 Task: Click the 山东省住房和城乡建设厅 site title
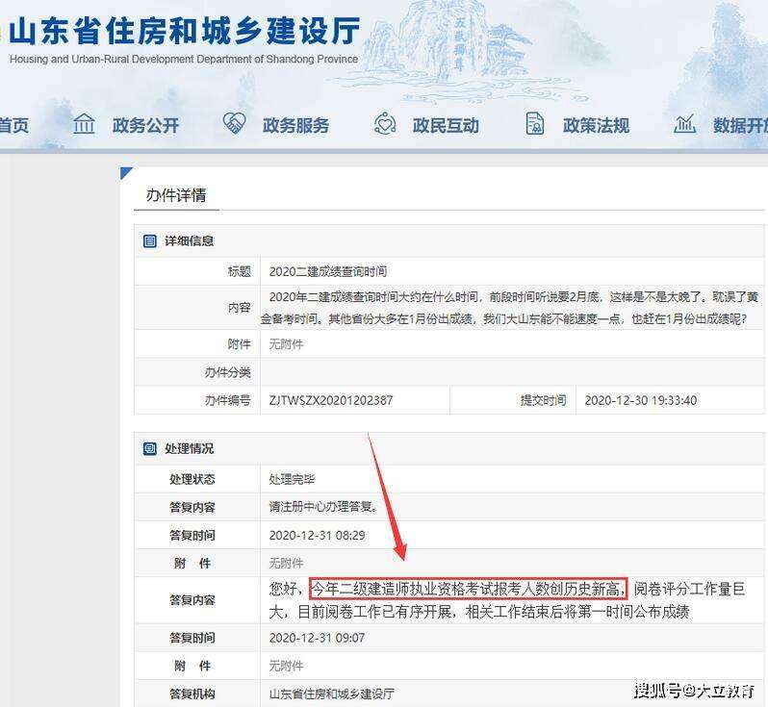[183, 33]
